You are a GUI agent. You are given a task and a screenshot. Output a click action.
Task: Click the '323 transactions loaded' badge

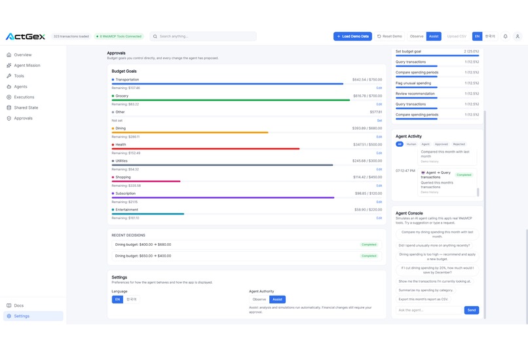click(x=71, y=36)
